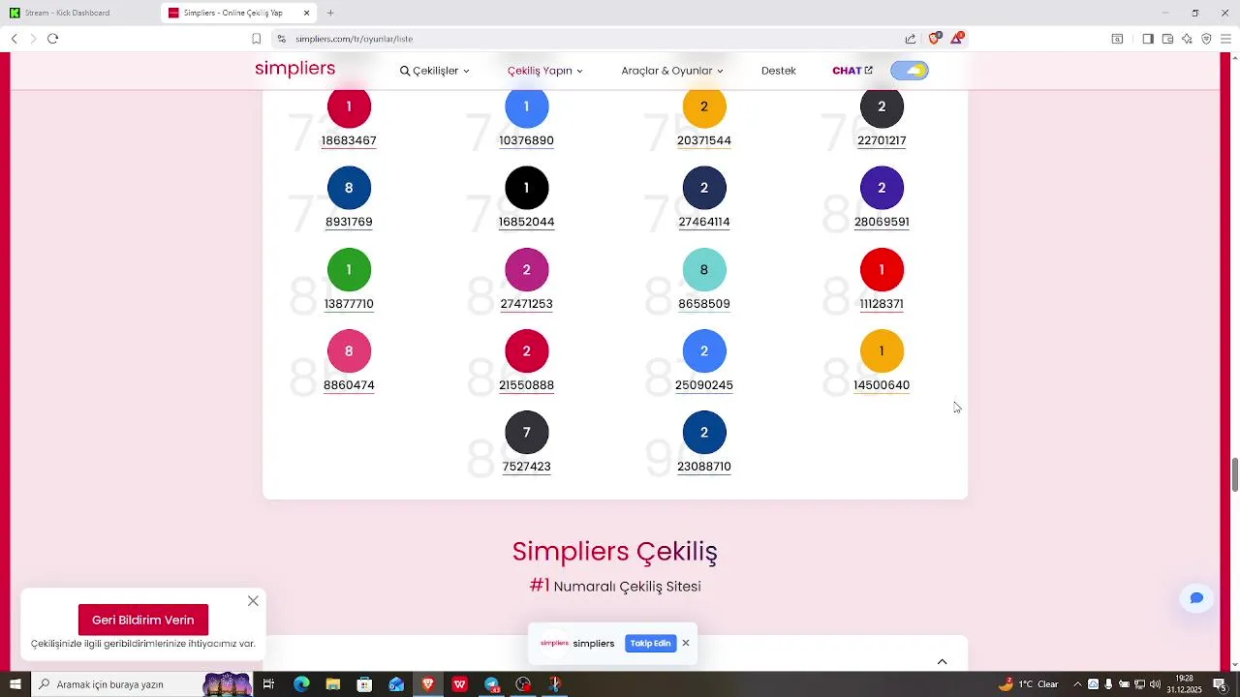Click the Windows Start button

point(15,684)
